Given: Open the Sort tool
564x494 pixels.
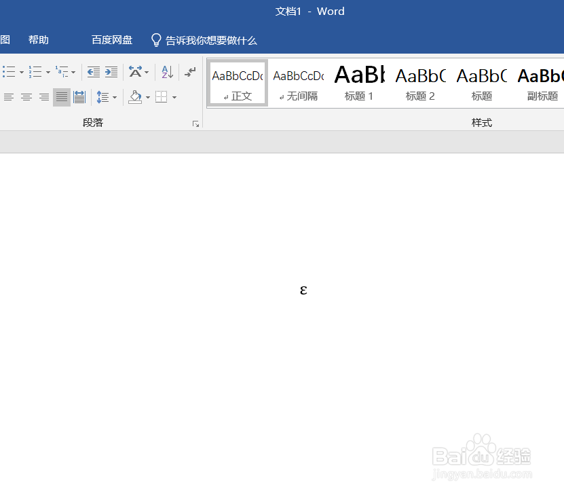Looking at the screenshot, I should click(x=167, y=72).
